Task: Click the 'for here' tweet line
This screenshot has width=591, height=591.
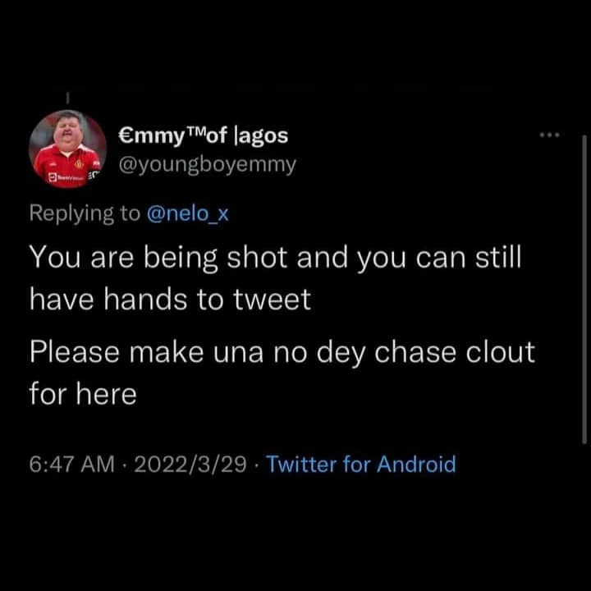Action: 82,394
